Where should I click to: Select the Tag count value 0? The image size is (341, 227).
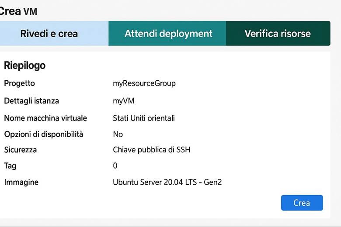click(115, 166)
